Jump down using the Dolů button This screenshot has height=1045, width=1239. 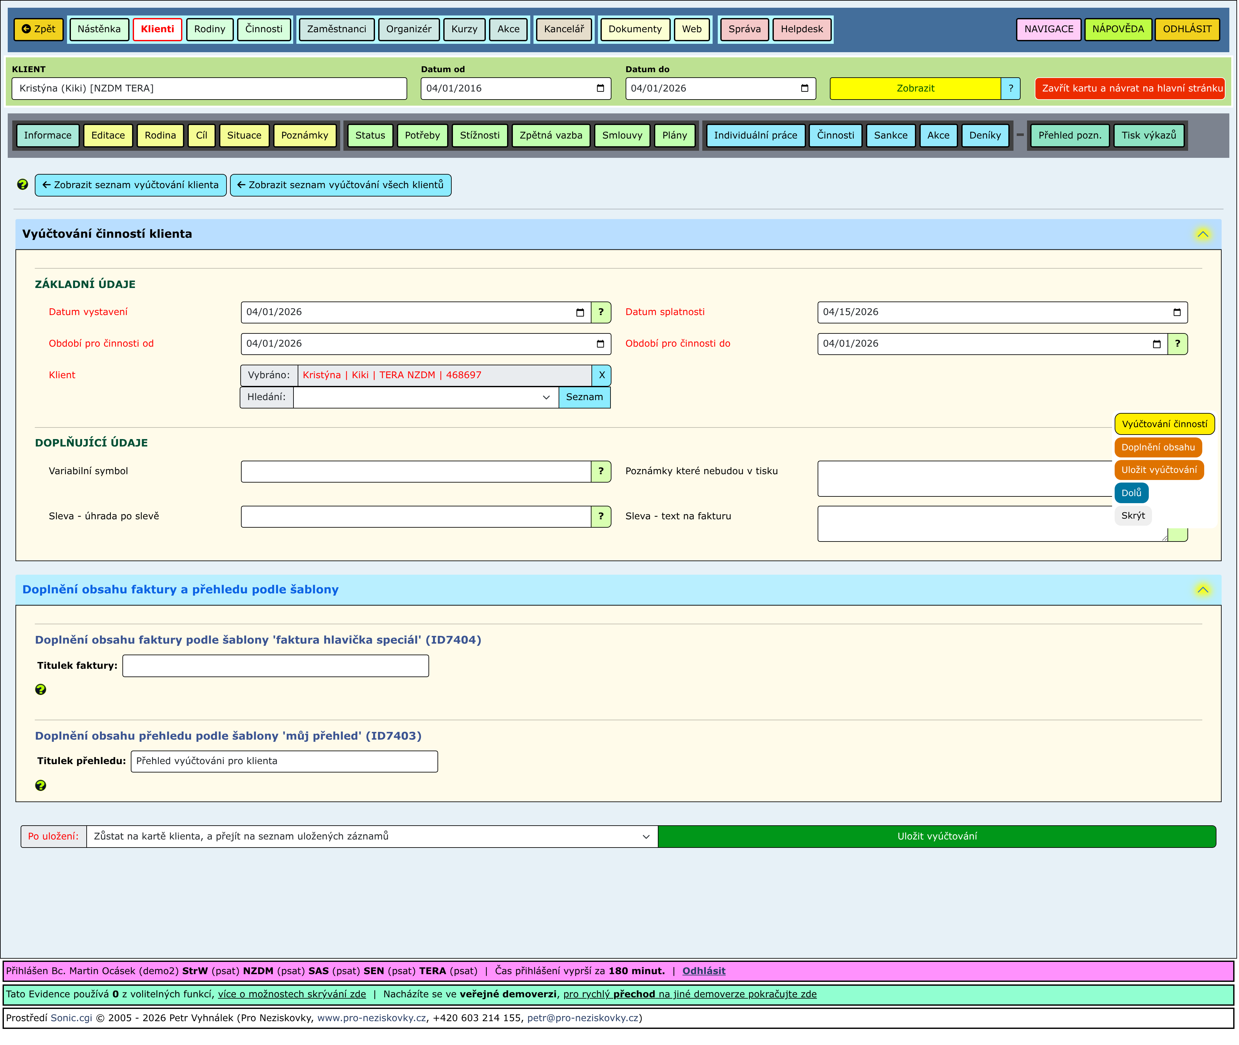(1131, 493)
